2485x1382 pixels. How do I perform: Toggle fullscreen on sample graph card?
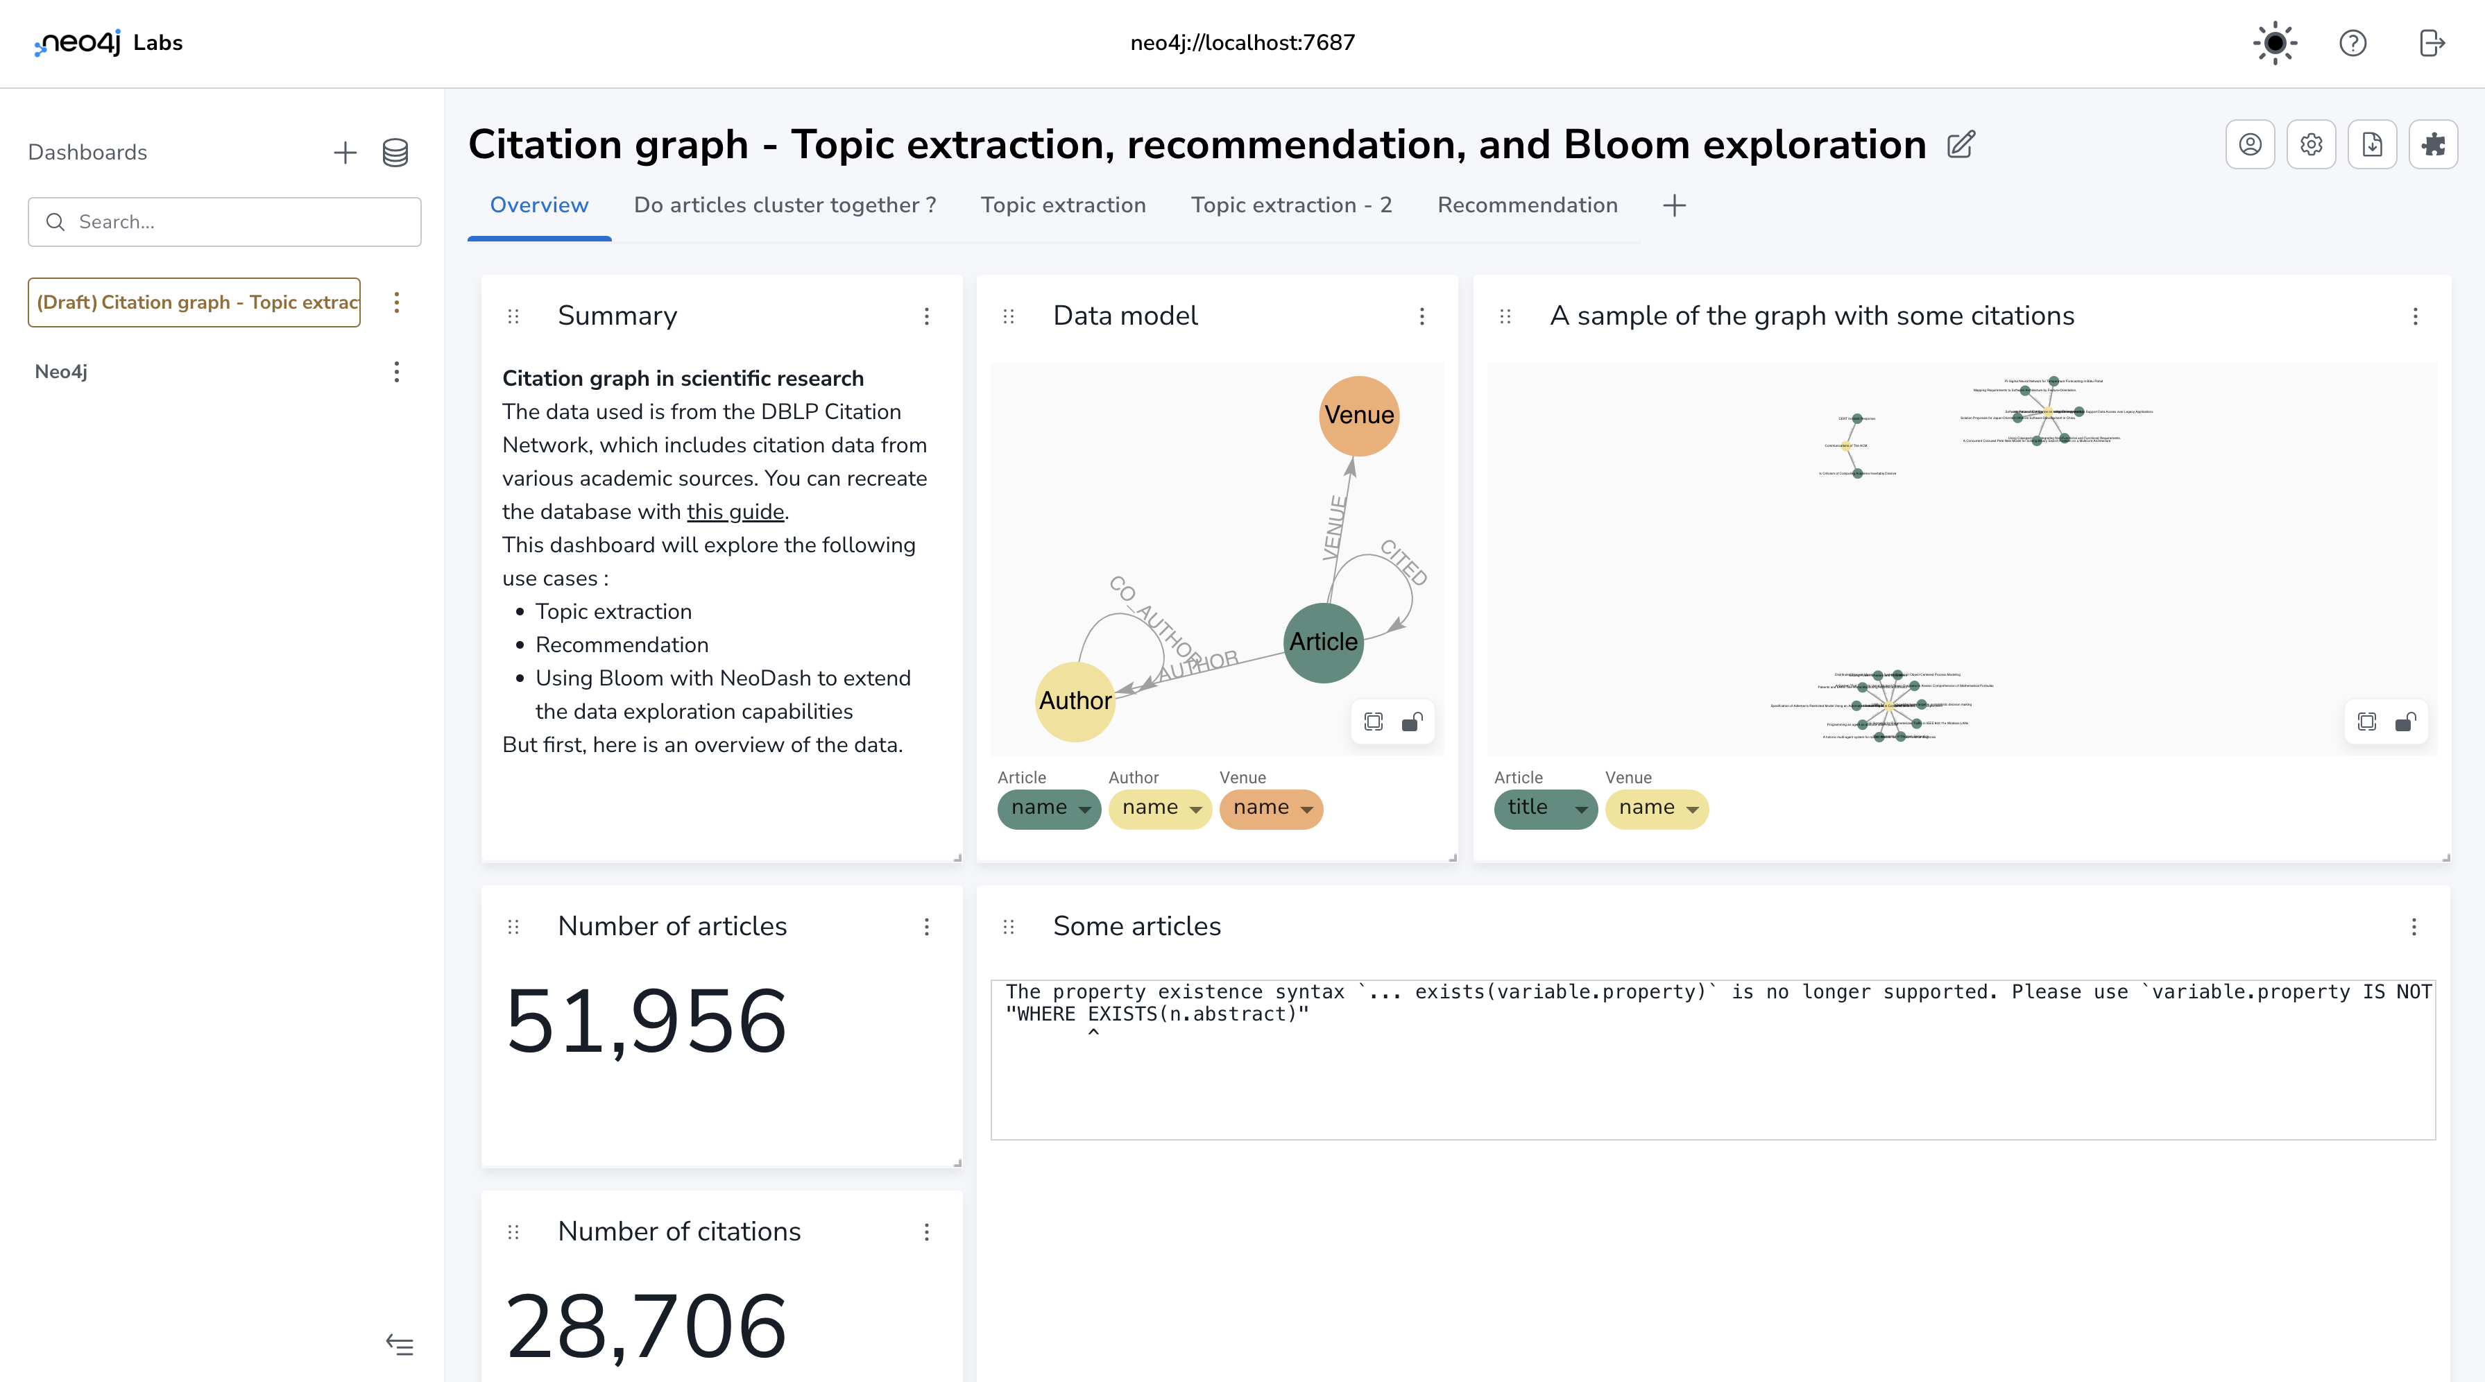2366,722
